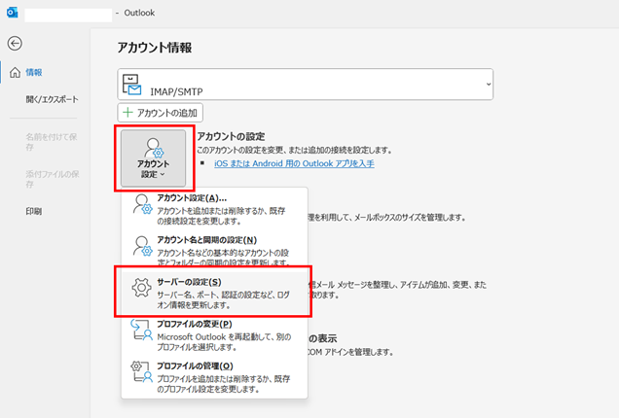The height and width of the screenshot is (418, 619).
Task: Click the IMAP/SMTP mail account icon
Action: [131, 86]
